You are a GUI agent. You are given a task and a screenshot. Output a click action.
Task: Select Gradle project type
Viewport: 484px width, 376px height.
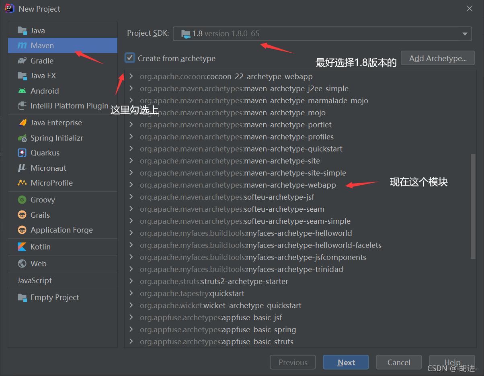click(x=63, y=61)
